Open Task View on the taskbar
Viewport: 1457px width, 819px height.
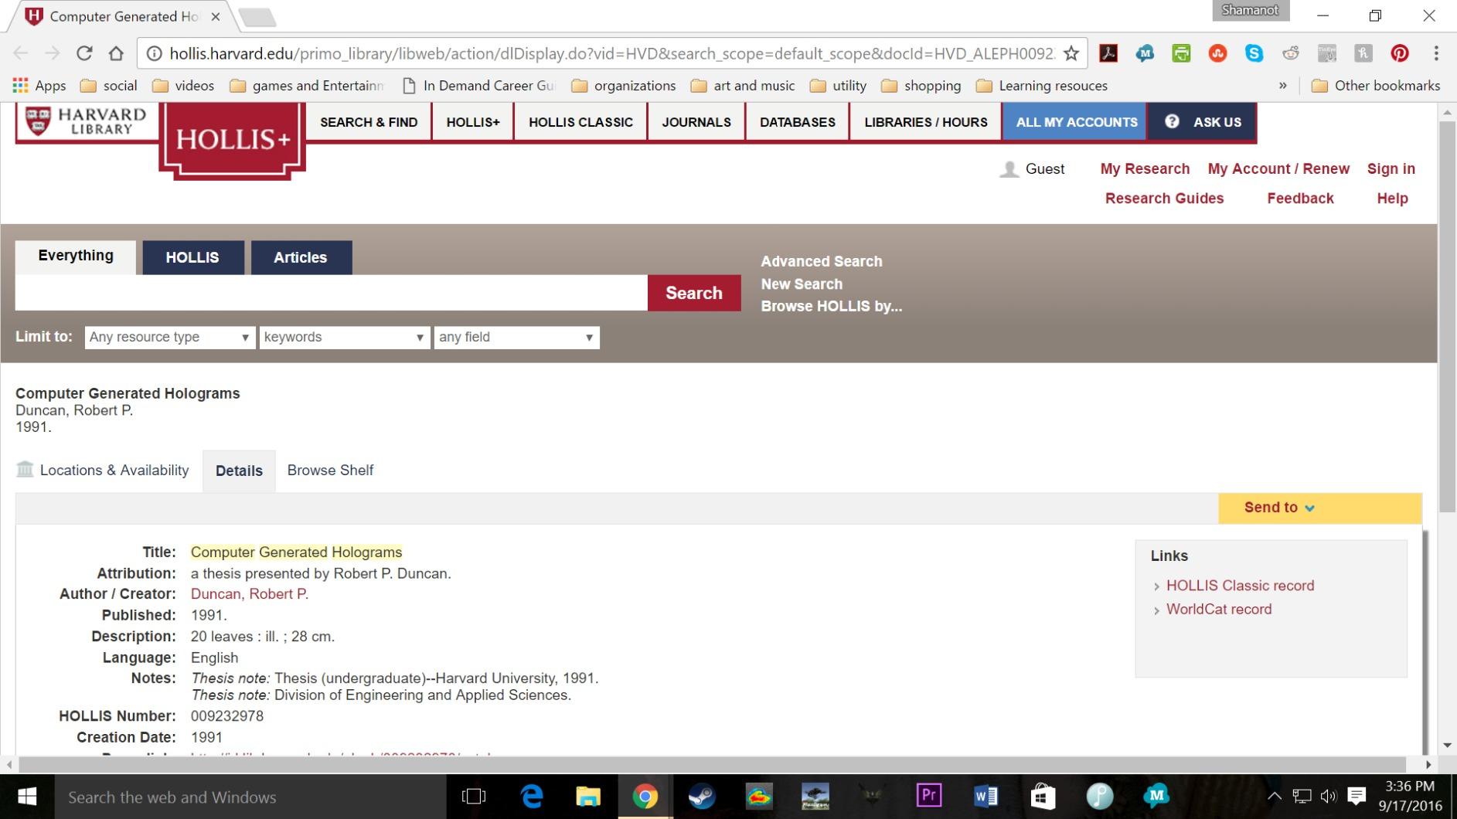tap(473, 797)
